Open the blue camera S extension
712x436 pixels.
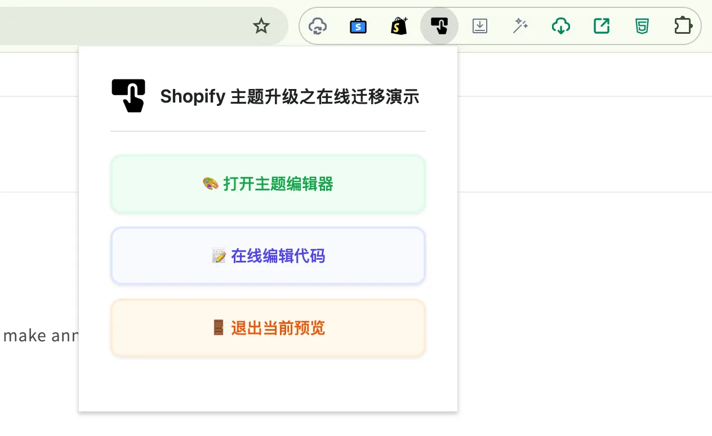pyautogui.click(x=358, y=26)
